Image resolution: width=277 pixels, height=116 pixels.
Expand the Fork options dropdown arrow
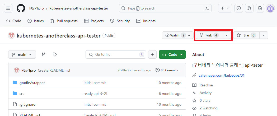(x=227, y=35)
